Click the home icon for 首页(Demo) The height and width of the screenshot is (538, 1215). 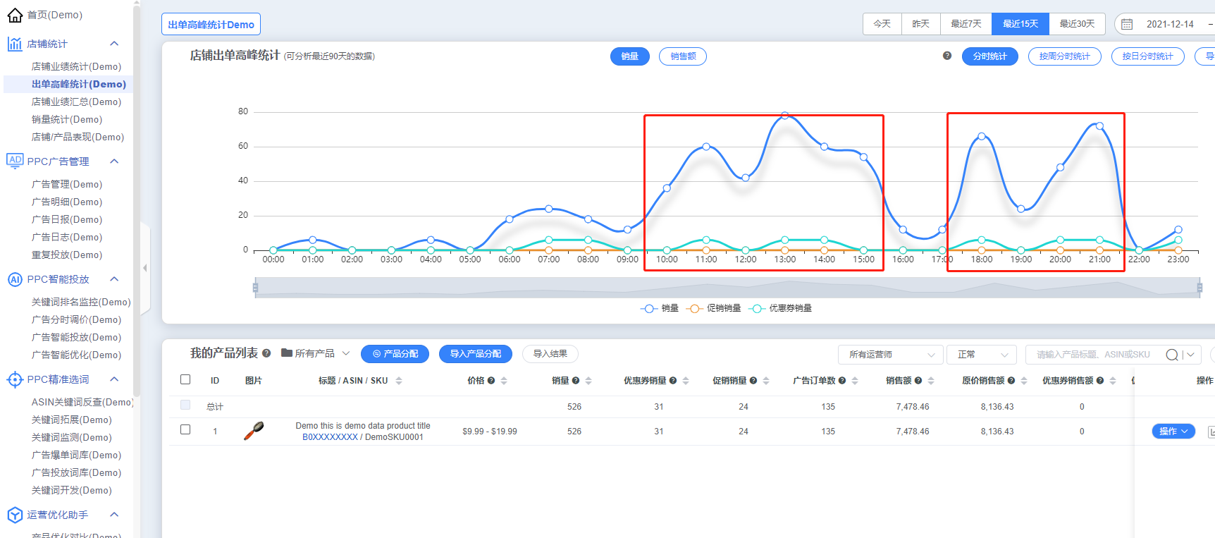[x=15, y=15]
